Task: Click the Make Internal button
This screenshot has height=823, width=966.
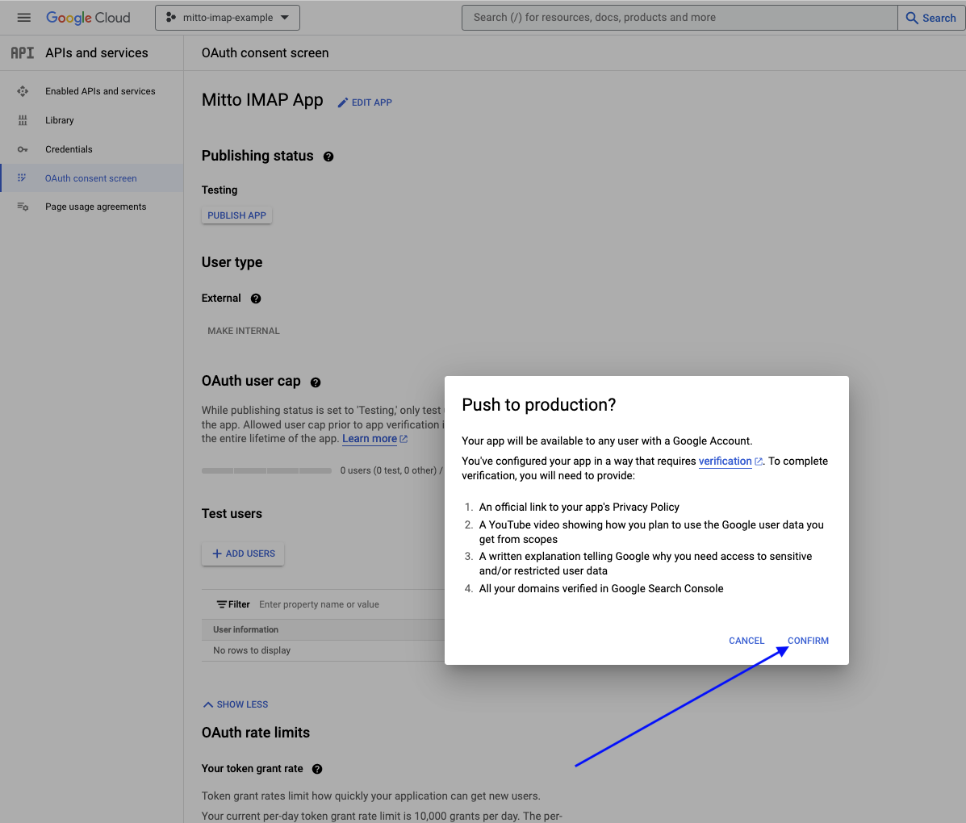Action: (x=244, y=331)
